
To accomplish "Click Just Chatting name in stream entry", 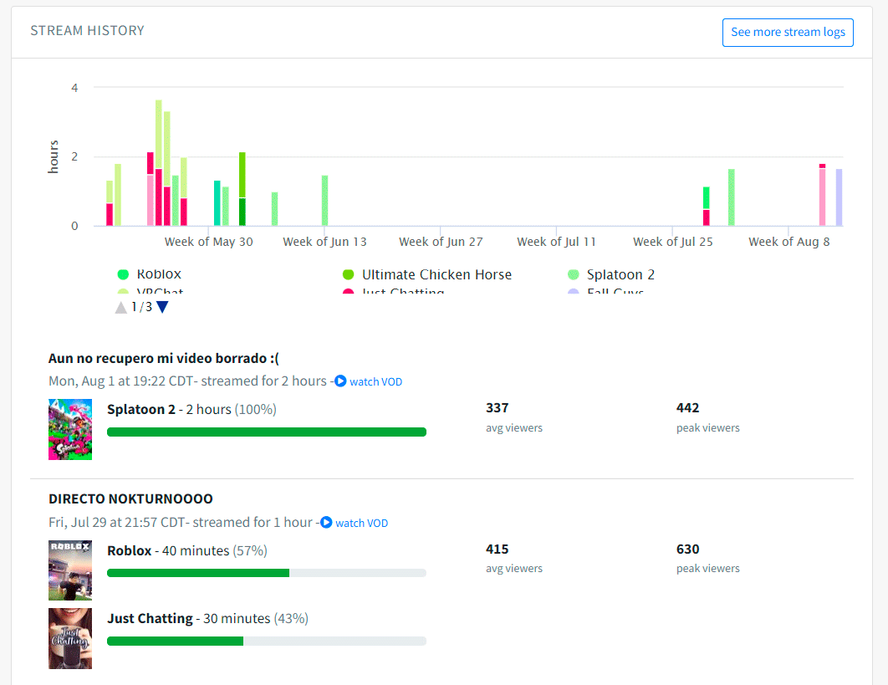I will click(150, 619).
